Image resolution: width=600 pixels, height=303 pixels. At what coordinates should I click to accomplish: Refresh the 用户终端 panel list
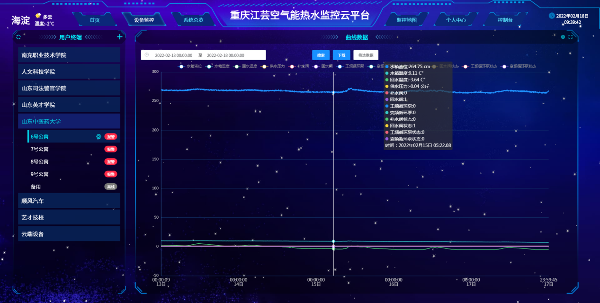pos(18,36)
